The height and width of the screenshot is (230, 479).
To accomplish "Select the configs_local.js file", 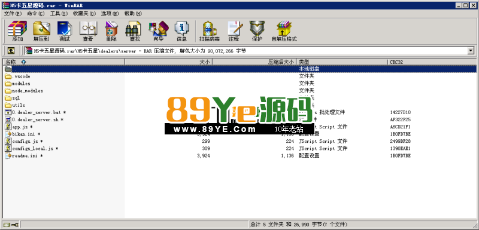I will (32, 149).
